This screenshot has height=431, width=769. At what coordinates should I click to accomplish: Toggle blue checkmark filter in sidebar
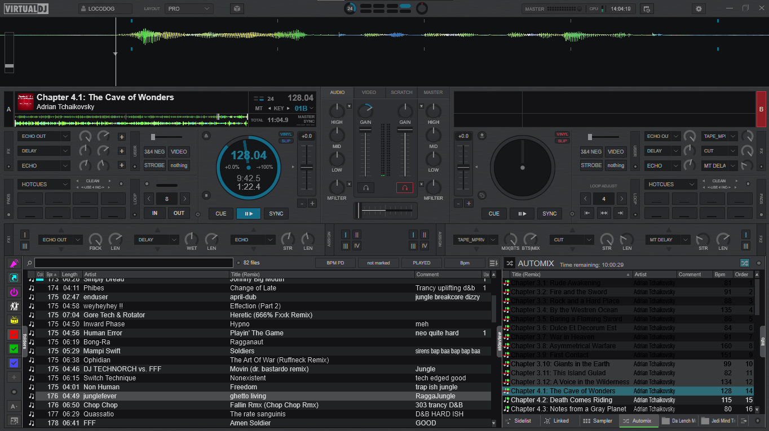point(14,363)
